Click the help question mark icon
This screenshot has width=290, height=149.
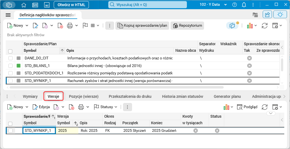tap(235, 5)
